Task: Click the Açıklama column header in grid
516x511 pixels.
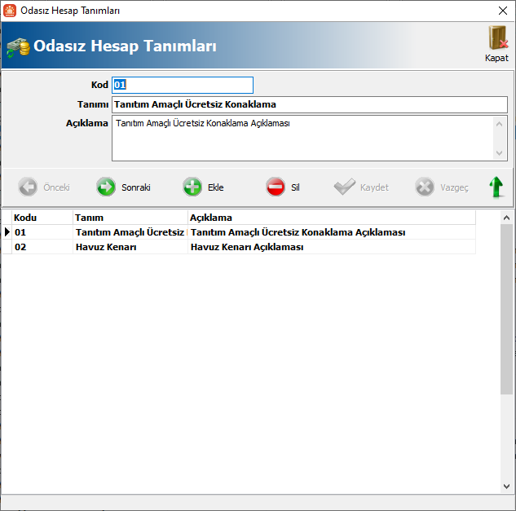Action: click(330, 218)
